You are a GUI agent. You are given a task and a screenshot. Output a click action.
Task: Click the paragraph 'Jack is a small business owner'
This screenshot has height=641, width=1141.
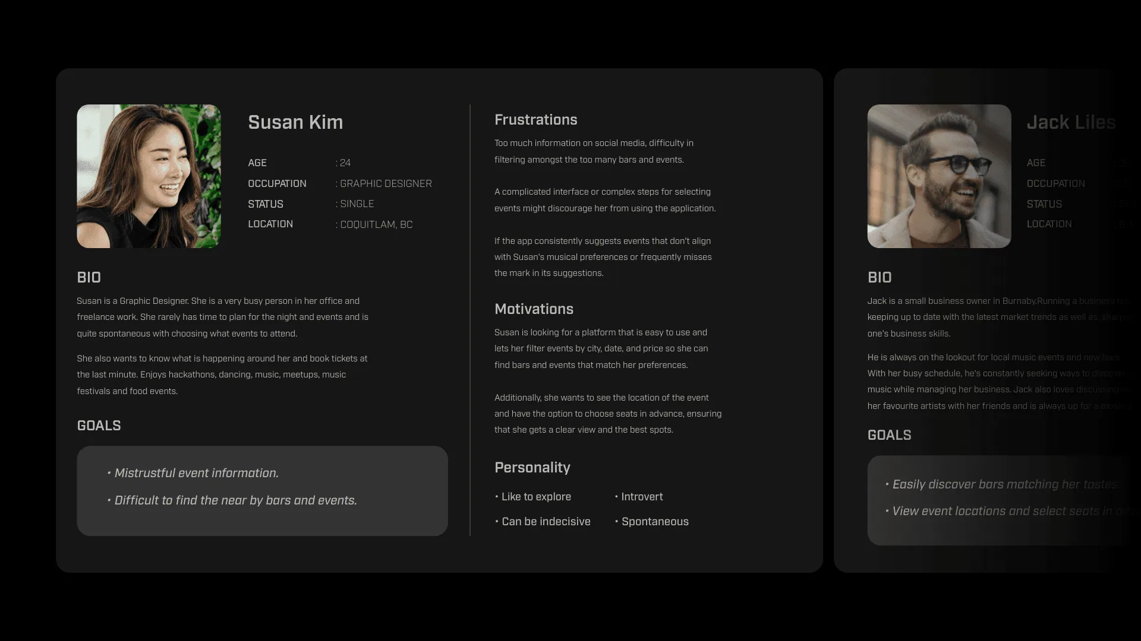tap(998, 317)
